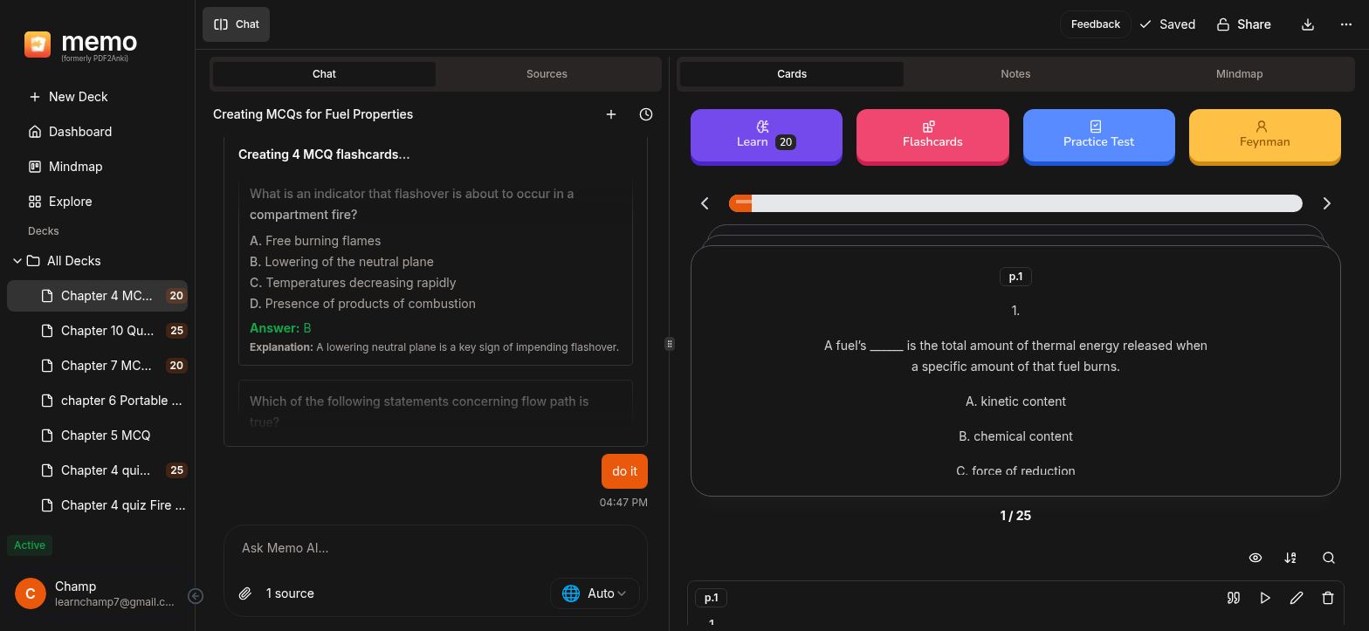Collapse sidebar with arrow circle icon

(x=196, y=596)
